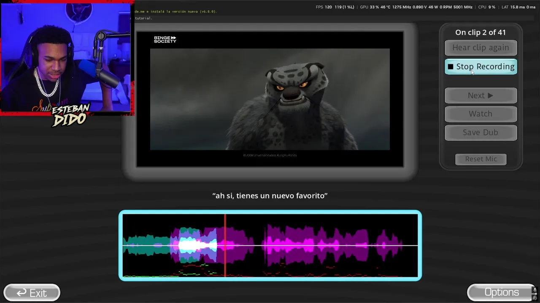Go to the next clip

481,96
